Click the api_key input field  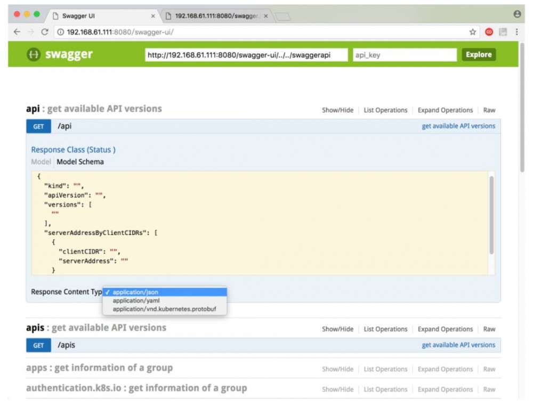click(x=405, y=55)
